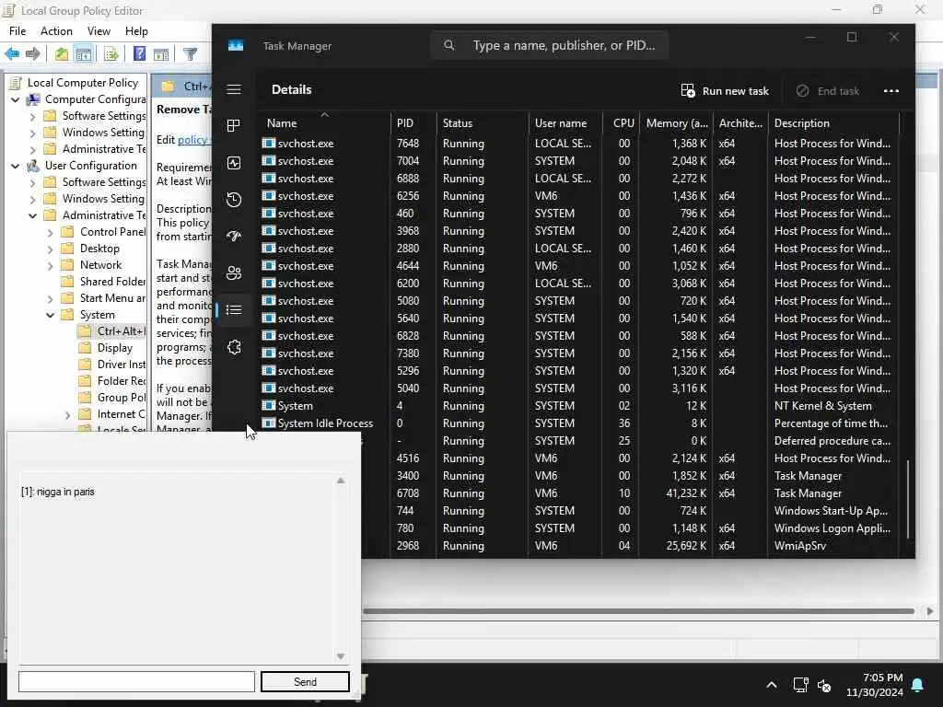Click the Filter funnel toolbar icon
Screen dimensions: 943x707
(x=190, y=54)
